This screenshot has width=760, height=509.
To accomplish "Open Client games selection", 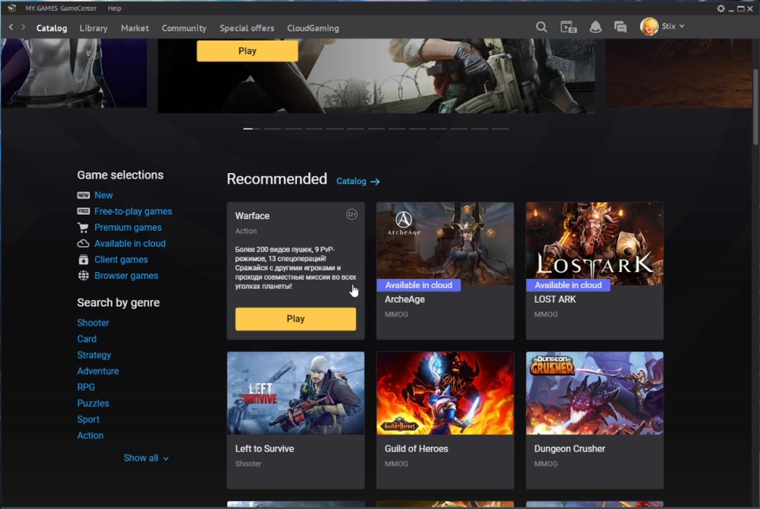I will [x=121, y=260].
